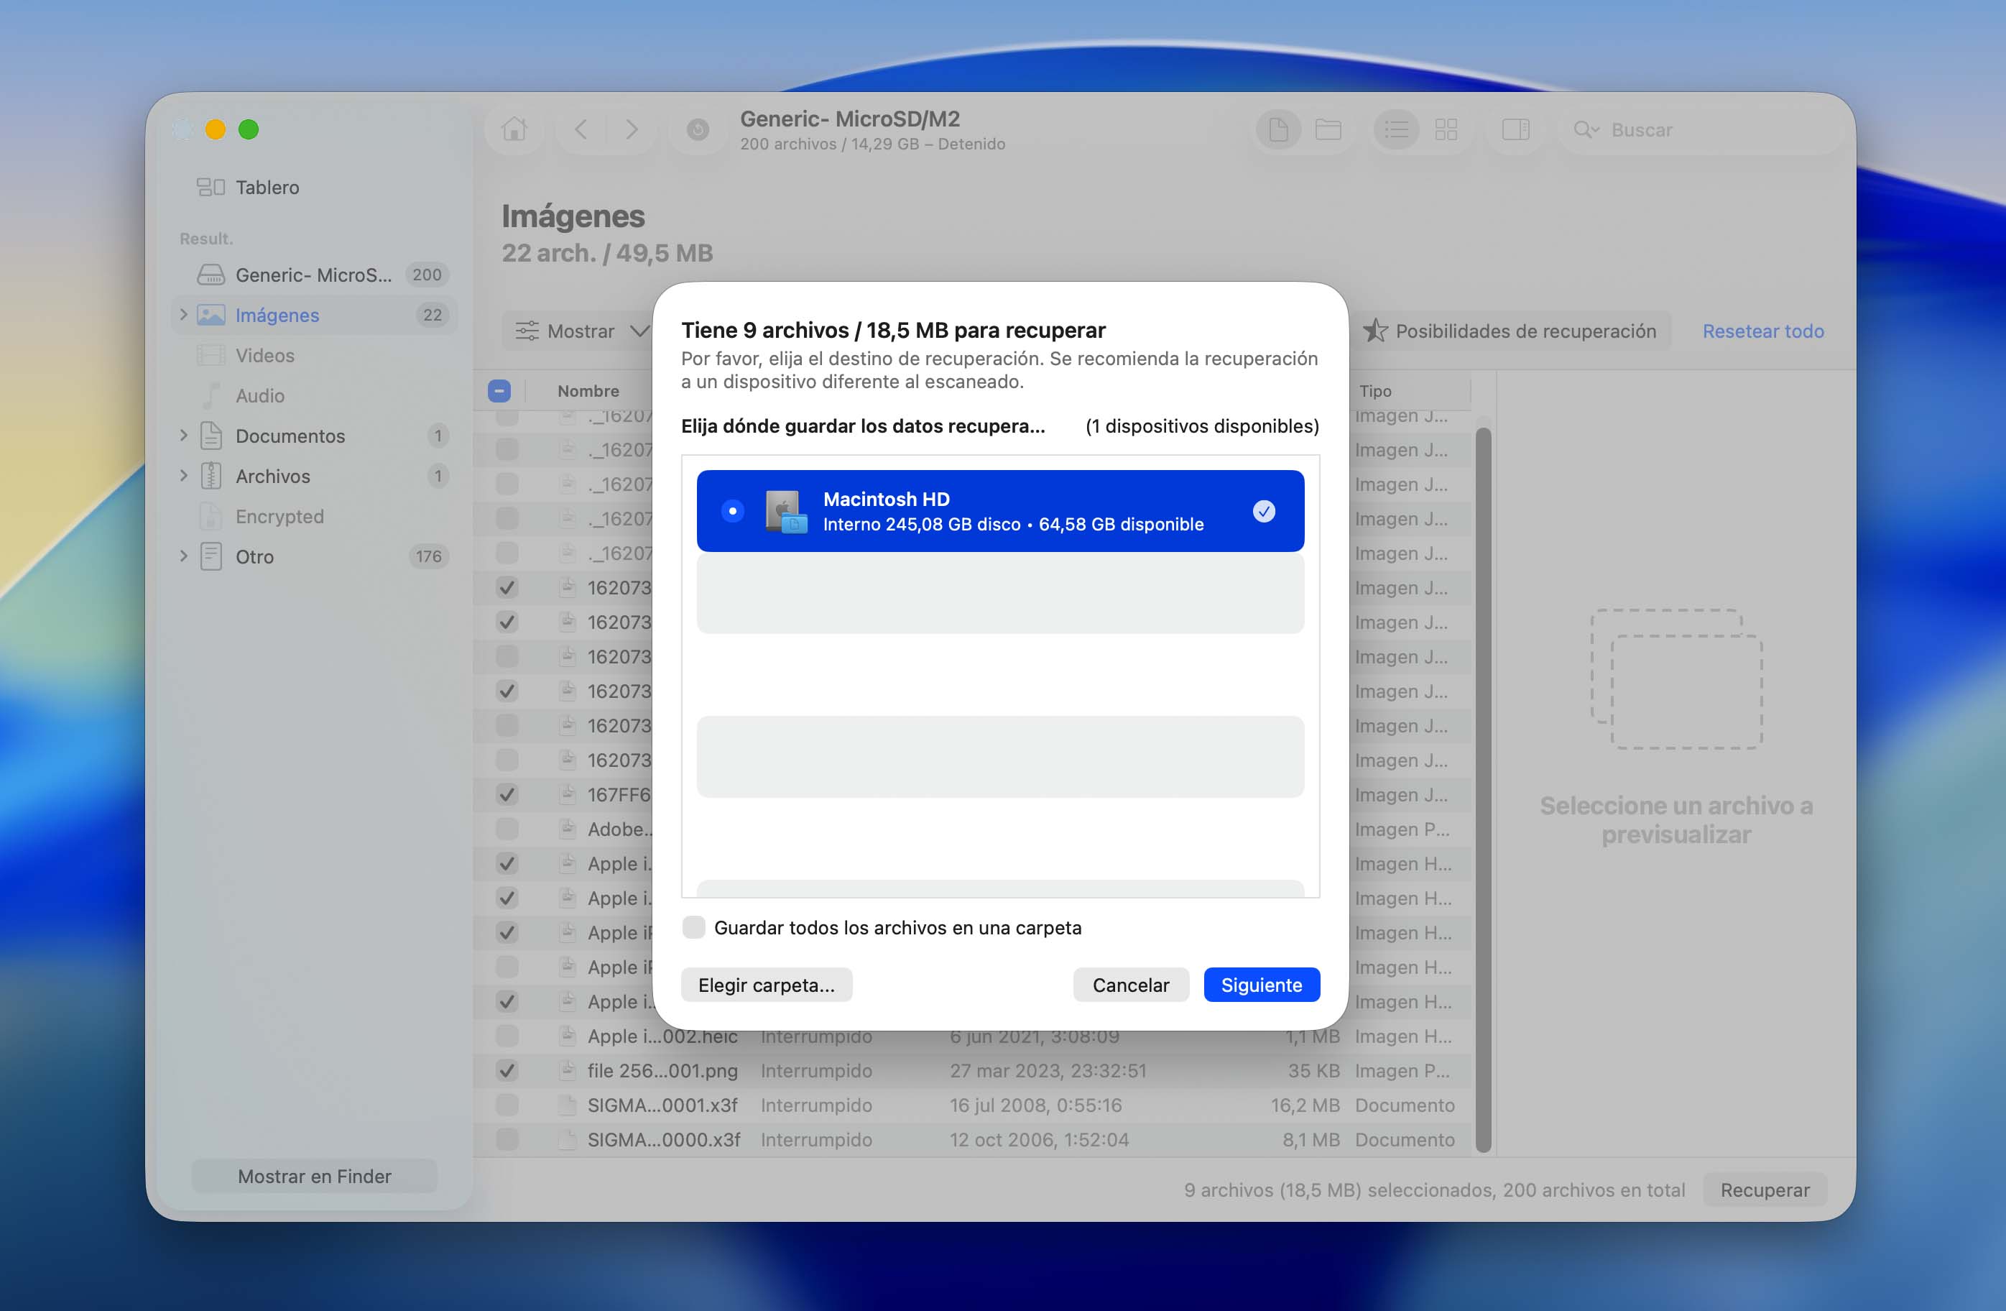This screenshot has width=2006, height=1311.
Task: Click date 27 mar 2023, 23:32:51
Action: 1048,1071
